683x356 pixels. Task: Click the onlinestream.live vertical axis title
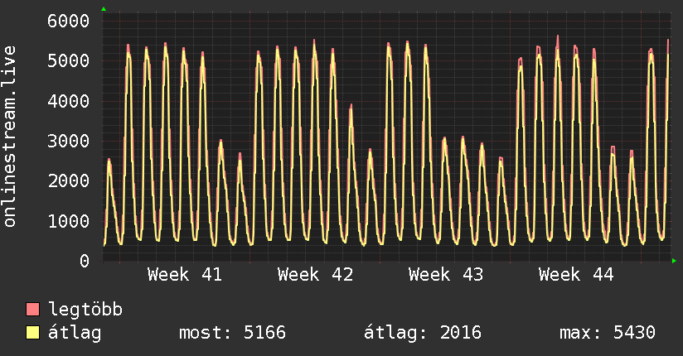(9, 137)
